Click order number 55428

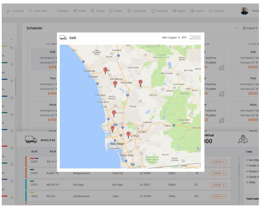click(x=34, y=162)
